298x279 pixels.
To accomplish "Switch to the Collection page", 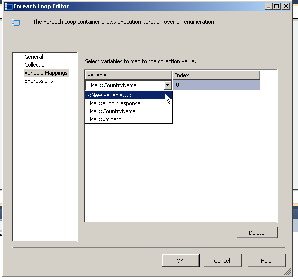I will point(36,65).
